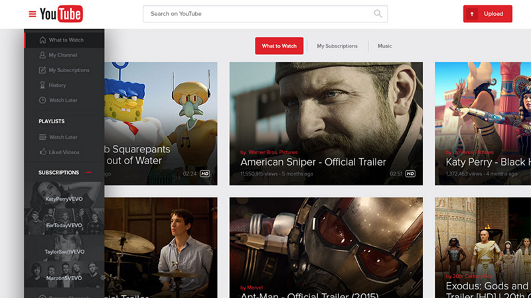Click the Katy Perry - Black title
The width and height of the screenshot is (531, 298).
[488, 162]
